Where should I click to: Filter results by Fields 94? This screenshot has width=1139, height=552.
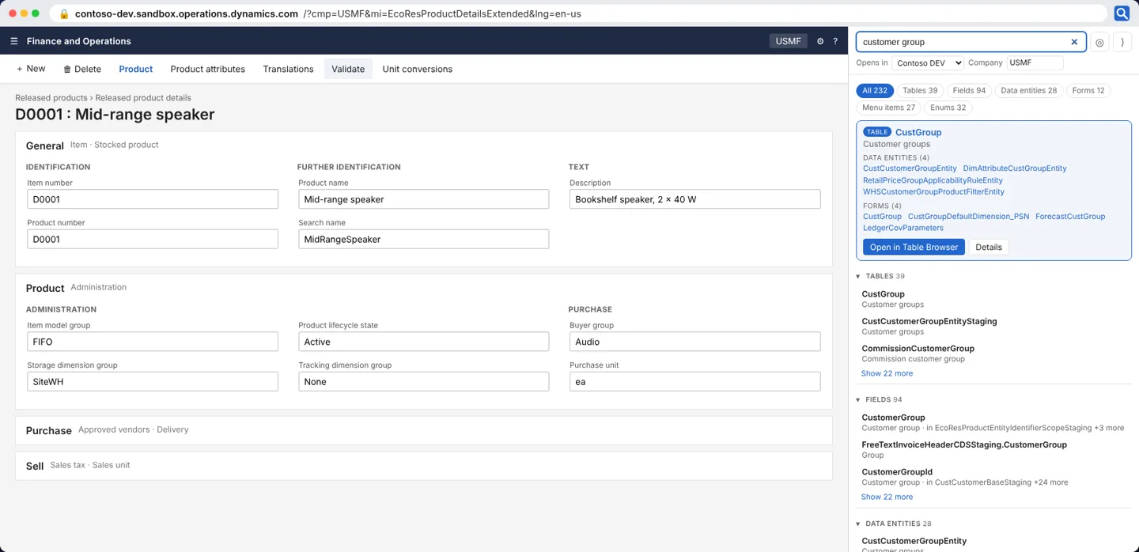coord(969,90)
